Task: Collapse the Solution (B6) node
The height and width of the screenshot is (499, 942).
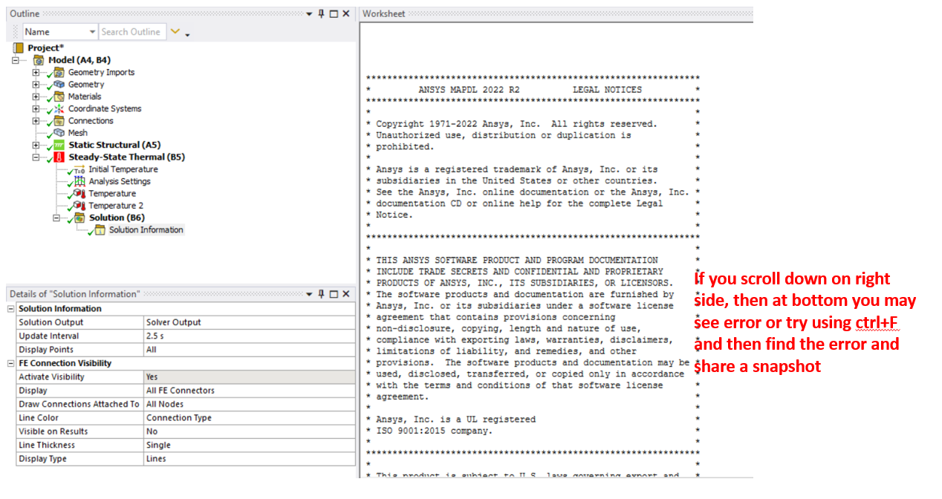Action: (56, 218)
